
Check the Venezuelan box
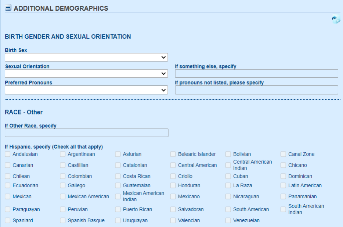point(228,220)
